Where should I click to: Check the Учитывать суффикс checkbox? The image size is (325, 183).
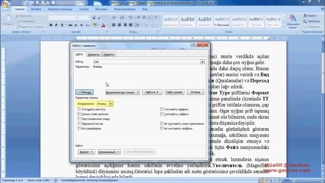[161, 114]
